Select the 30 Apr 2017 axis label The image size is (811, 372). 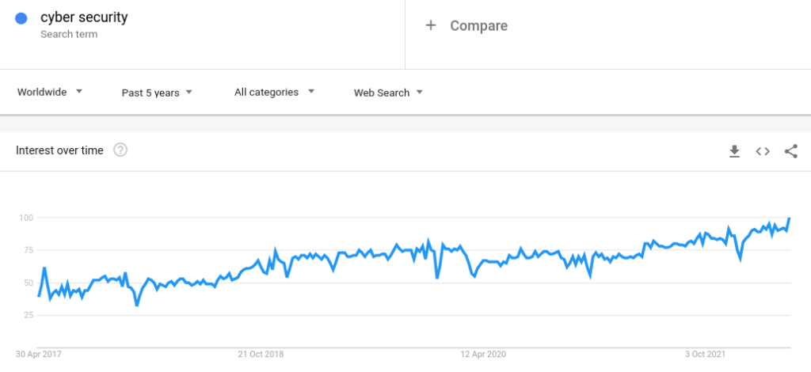(x=38, y=355)
